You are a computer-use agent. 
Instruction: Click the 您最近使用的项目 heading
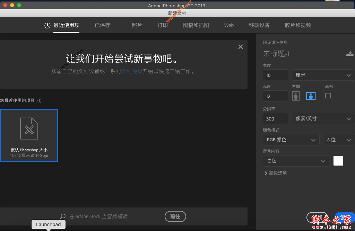[x=17, y=100]
